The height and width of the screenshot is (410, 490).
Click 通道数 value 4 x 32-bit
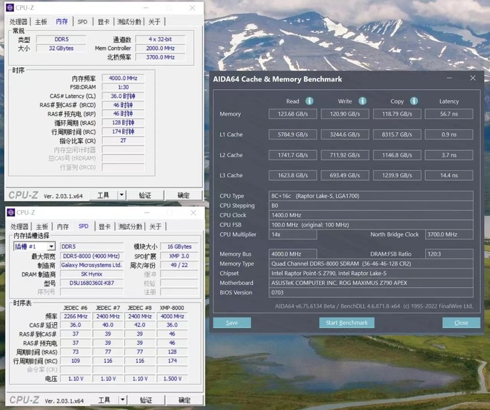160,40
